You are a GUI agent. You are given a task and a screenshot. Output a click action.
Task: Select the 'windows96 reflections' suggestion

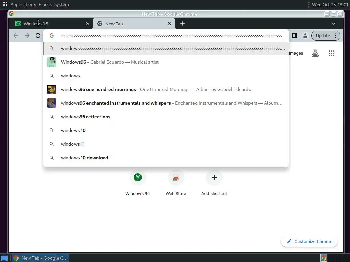click(166, 117)
